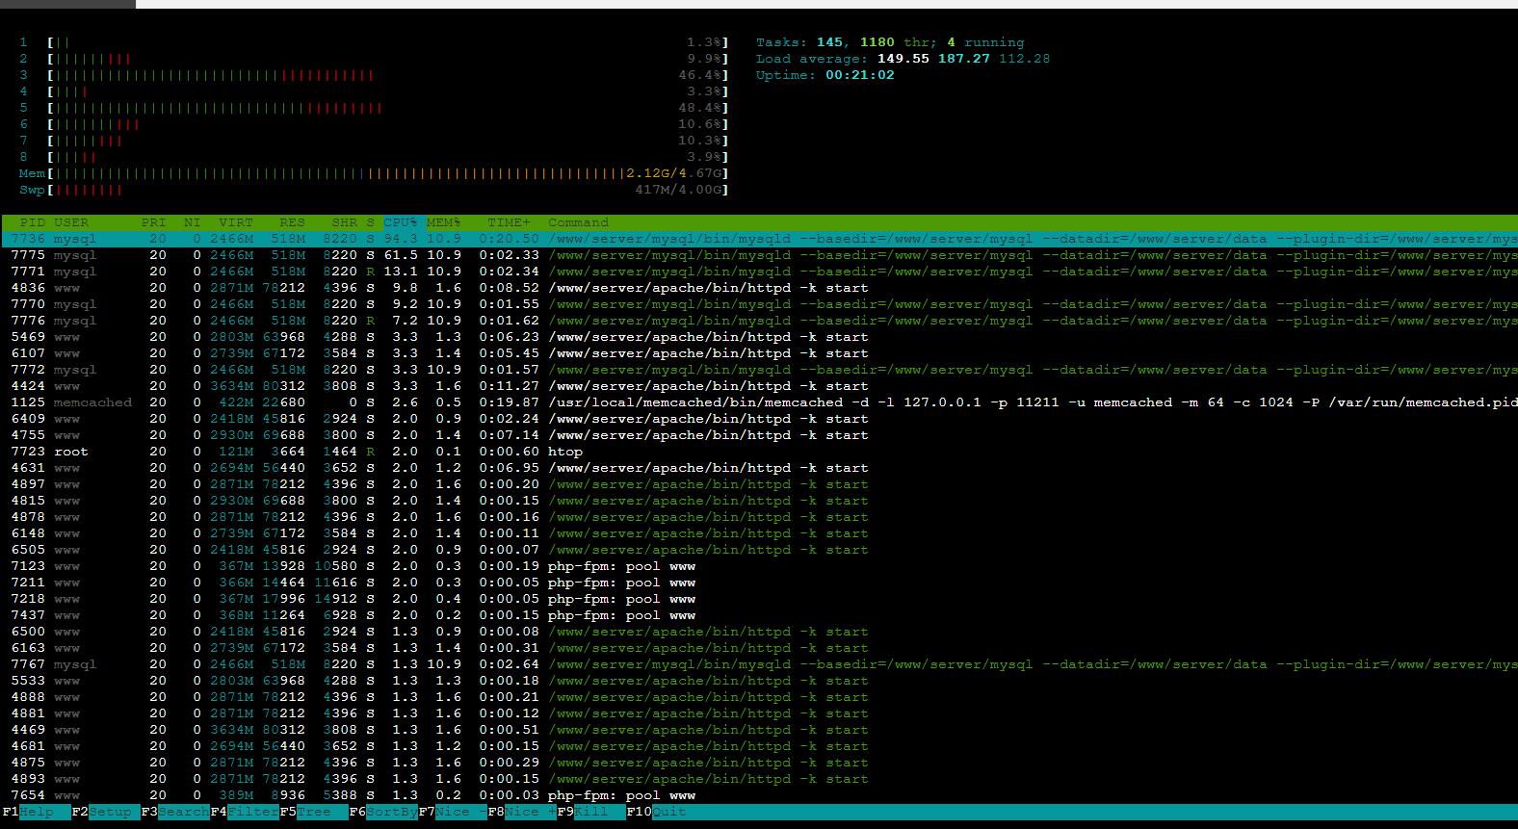Select httpd process with PID 4631
This screenshot has width=1518, height=829.
[759, 468]
